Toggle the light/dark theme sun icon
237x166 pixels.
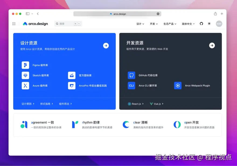click(209, 24)
